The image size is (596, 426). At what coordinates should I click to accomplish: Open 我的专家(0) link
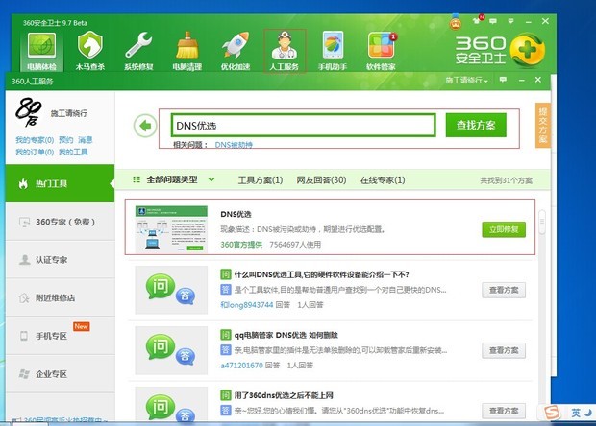35,140
